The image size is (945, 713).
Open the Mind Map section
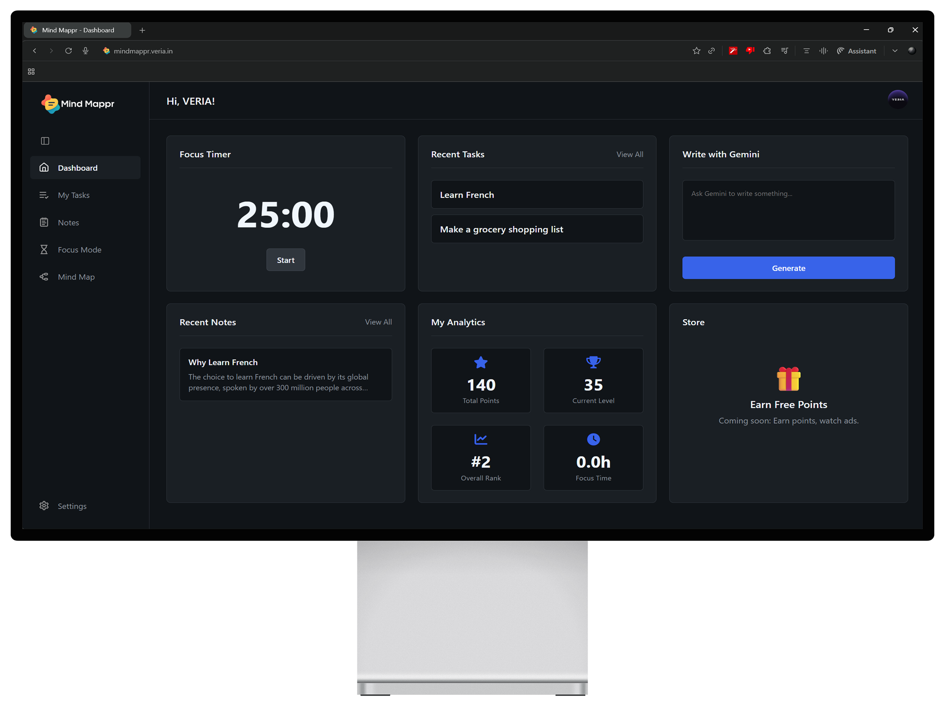pos(76,277)
